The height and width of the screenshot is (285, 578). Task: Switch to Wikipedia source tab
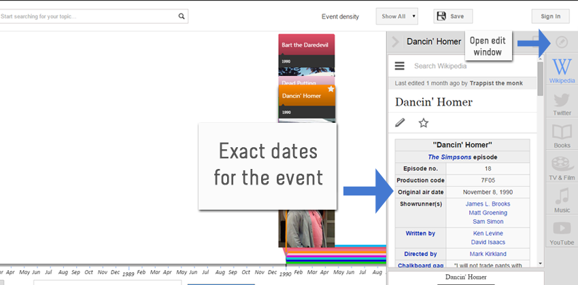562,71
